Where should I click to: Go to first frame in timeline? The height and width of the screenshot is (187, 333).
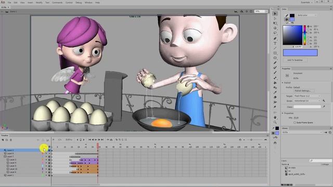[x=89, y=140]
